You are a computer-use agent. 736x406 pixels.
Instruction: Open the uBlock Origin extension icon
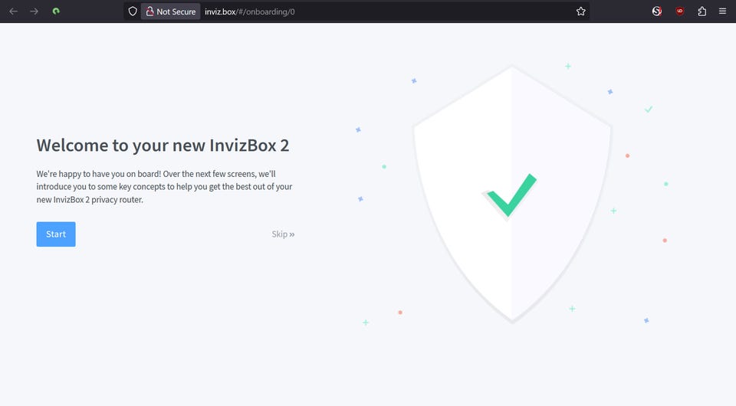[x=679, y=11]
